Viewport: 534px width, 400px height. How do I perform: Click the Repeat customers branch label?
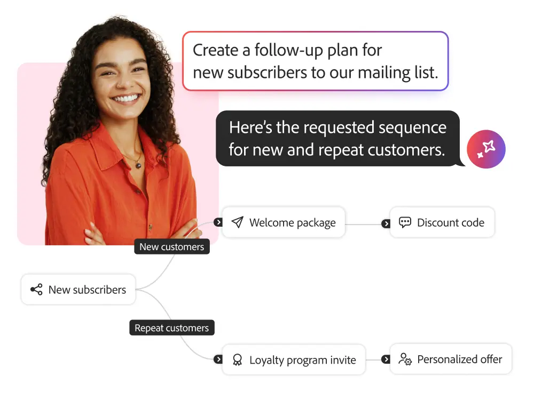[171, 327]
